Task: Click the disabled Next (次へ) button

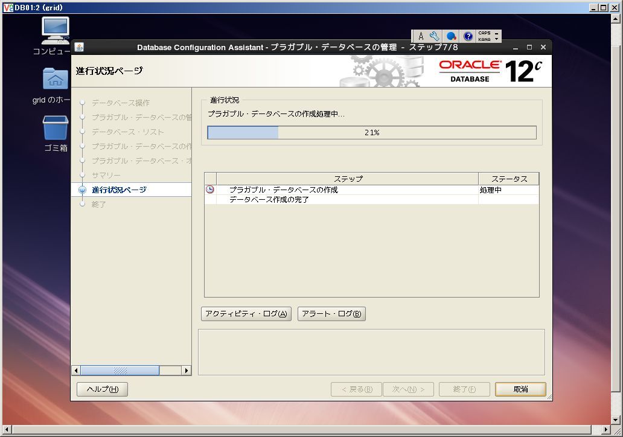Action: pyautogui.click(x=409, y=389)
